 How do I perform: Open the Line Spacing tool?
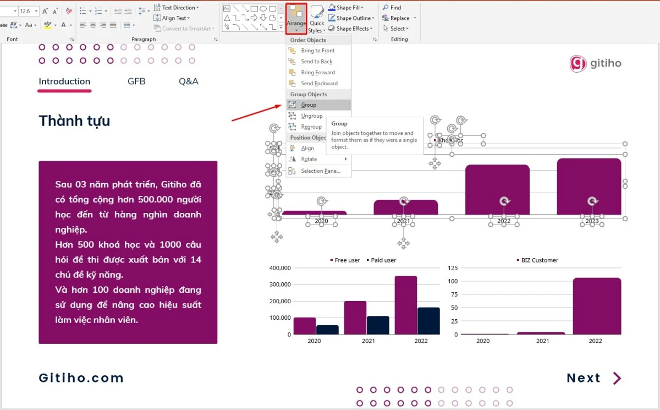pos(143,11)
